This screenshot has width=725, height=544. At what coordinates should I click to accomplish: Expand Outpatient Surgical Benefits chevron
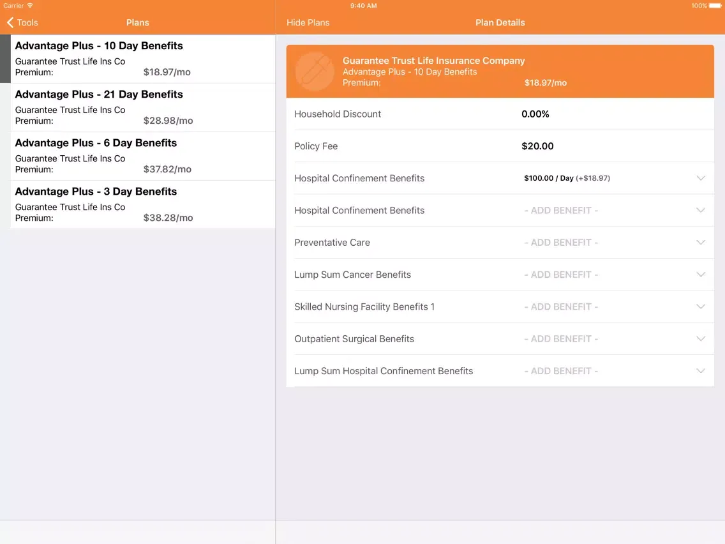tap(701, 338)
